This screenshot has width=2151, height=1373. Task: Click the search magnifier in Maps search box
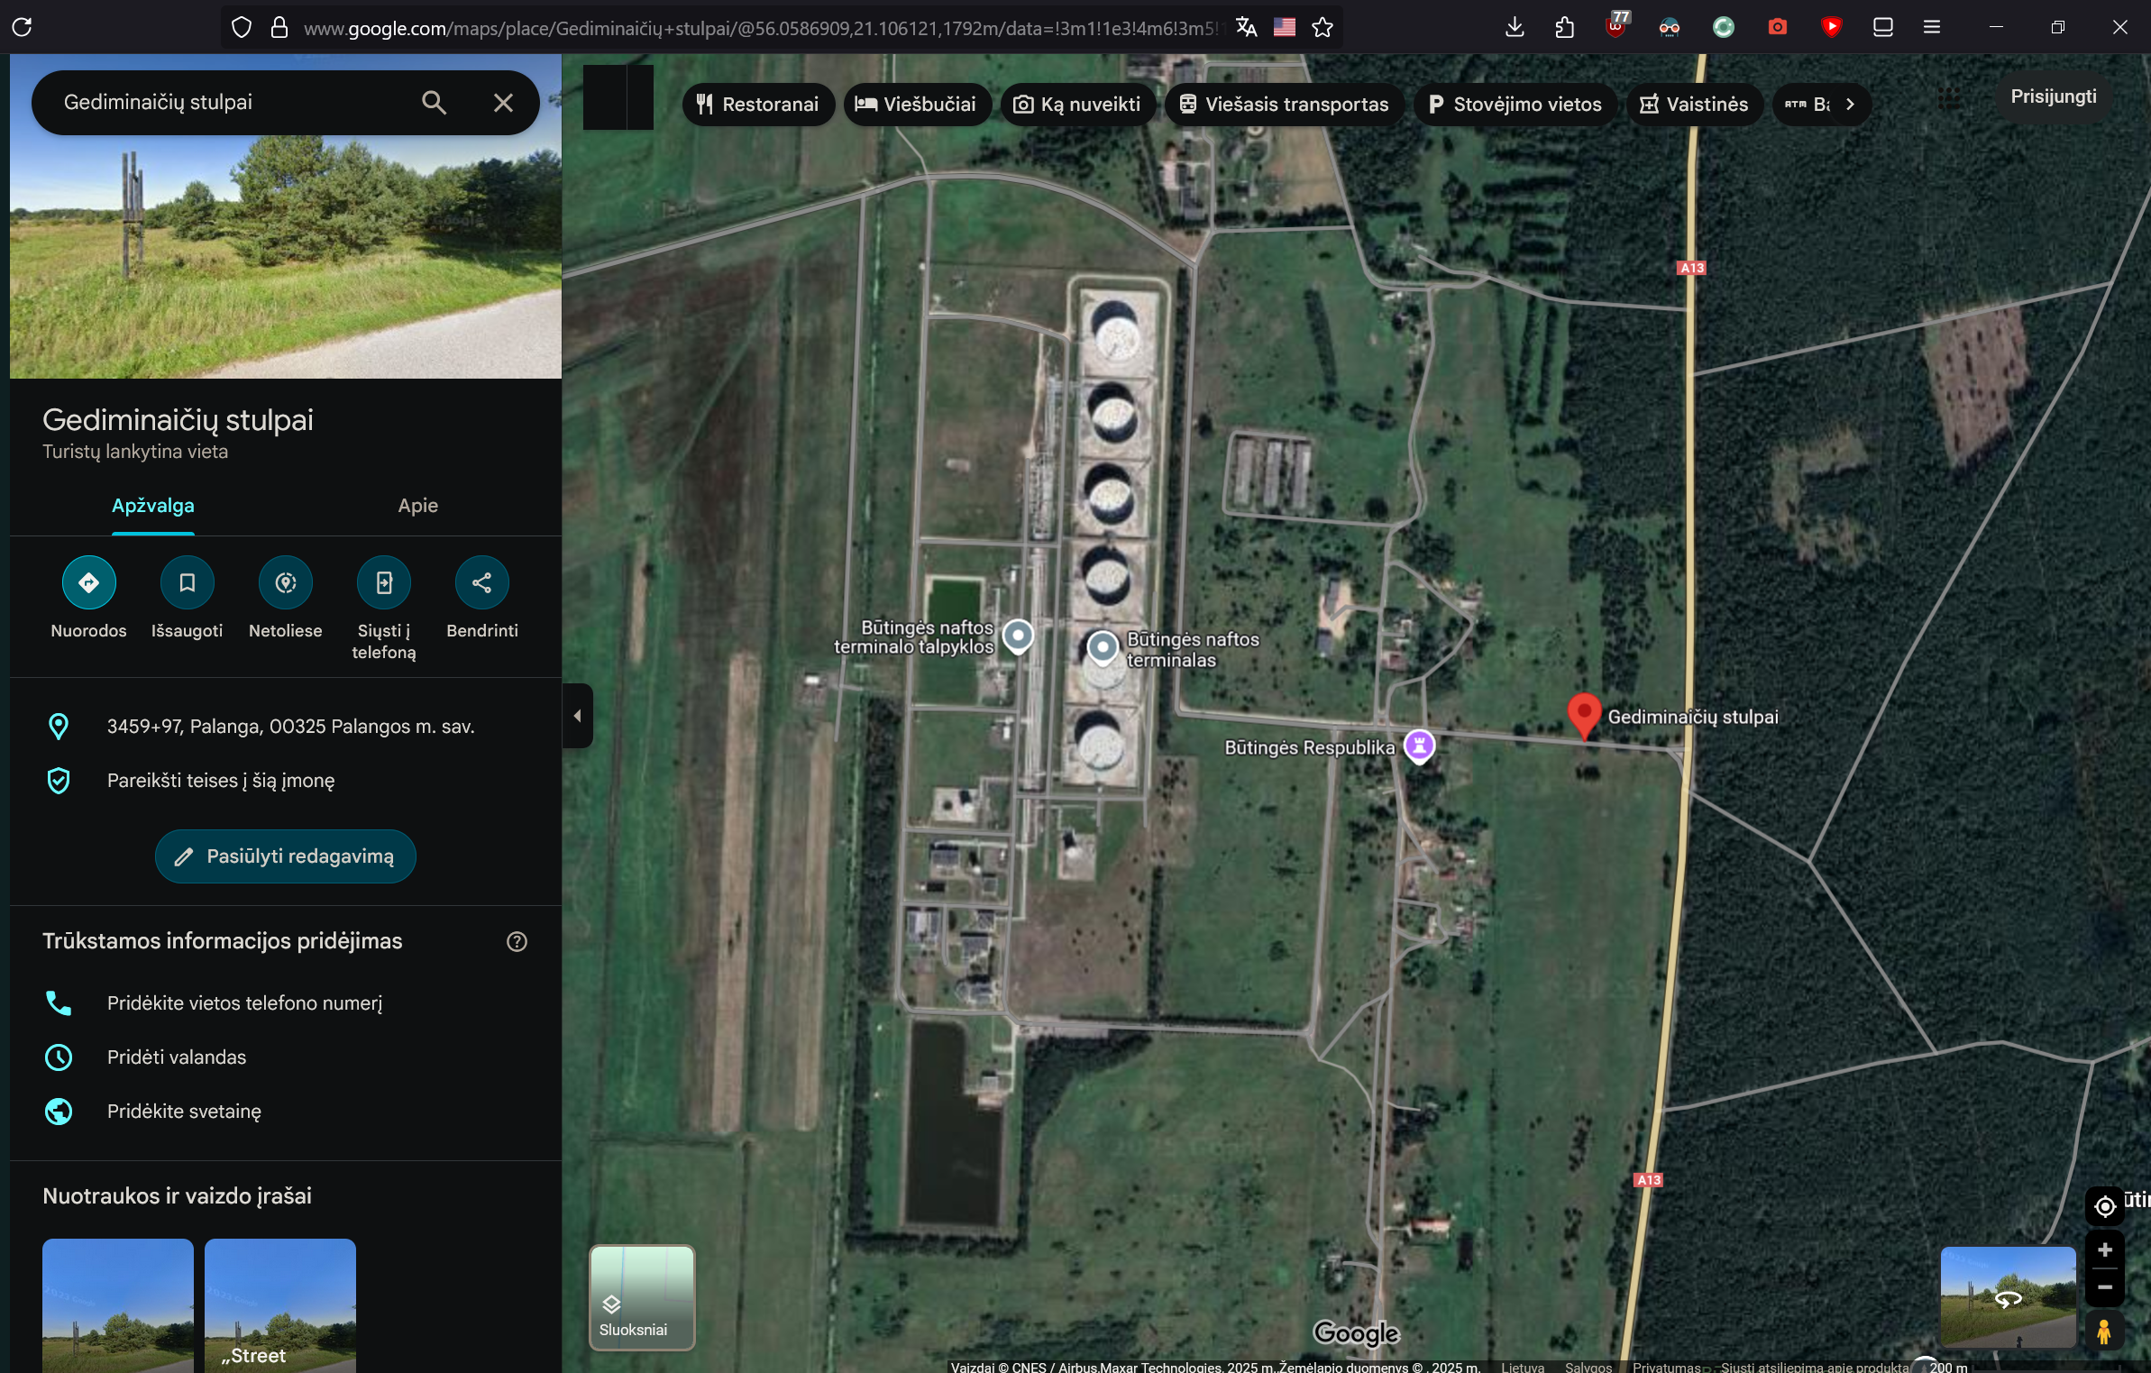pyautogui.click(x=434, y=103)
